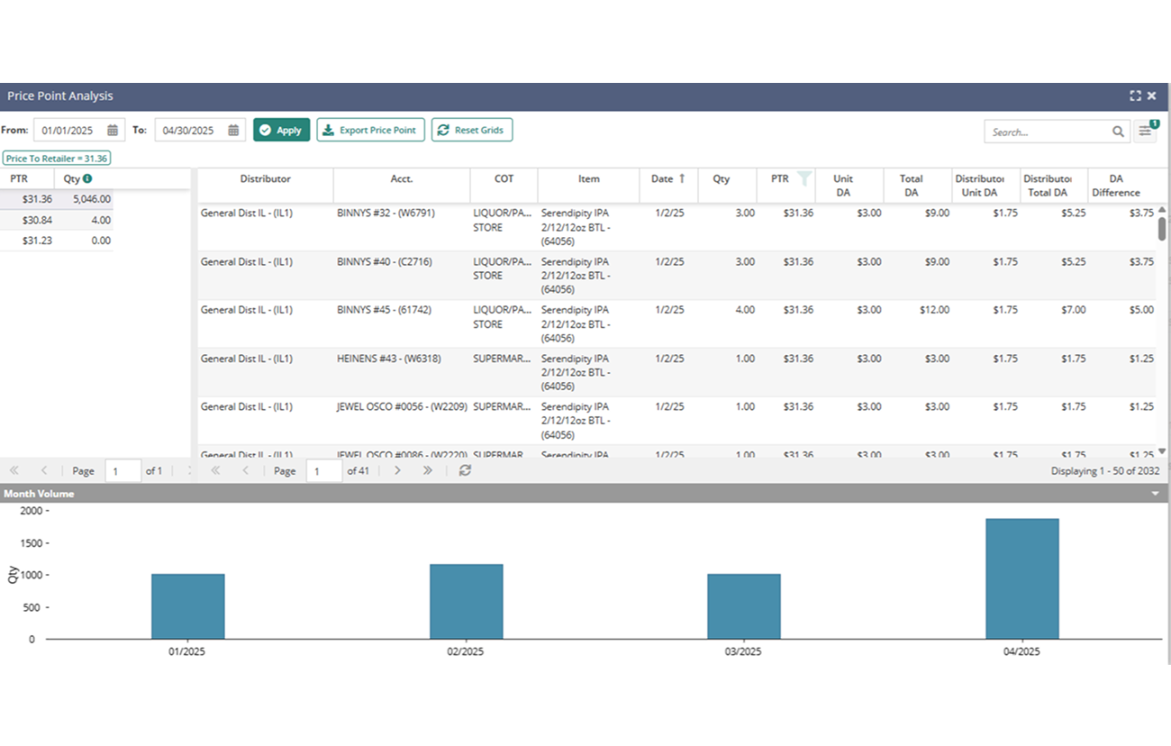Viewport: 1171px width, 746px height.
Task: Click the down arrow of the grid scrollbar
Action: coord(1162,450)
